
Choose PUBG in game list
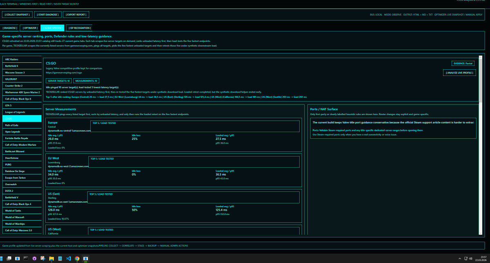click(22, 165)
